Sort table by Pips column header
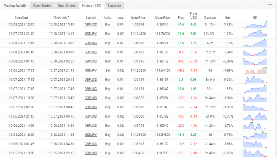This screenshot has height=158, width=277. (x=180, y=17)
